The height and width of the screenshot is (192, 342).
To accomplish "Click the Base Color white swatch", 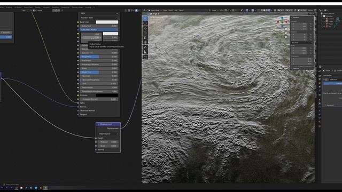I will pos(107,22).
